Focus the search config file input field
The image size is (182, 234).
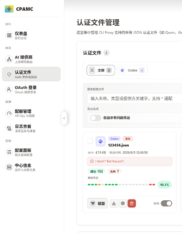[134, 99]
